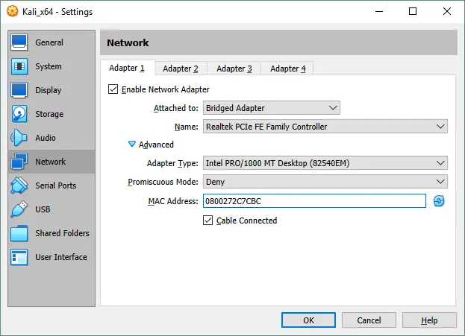Open the Promiscuous Mode dropdown
This screenshot has height=336, width=465.
tap(325, 182)
